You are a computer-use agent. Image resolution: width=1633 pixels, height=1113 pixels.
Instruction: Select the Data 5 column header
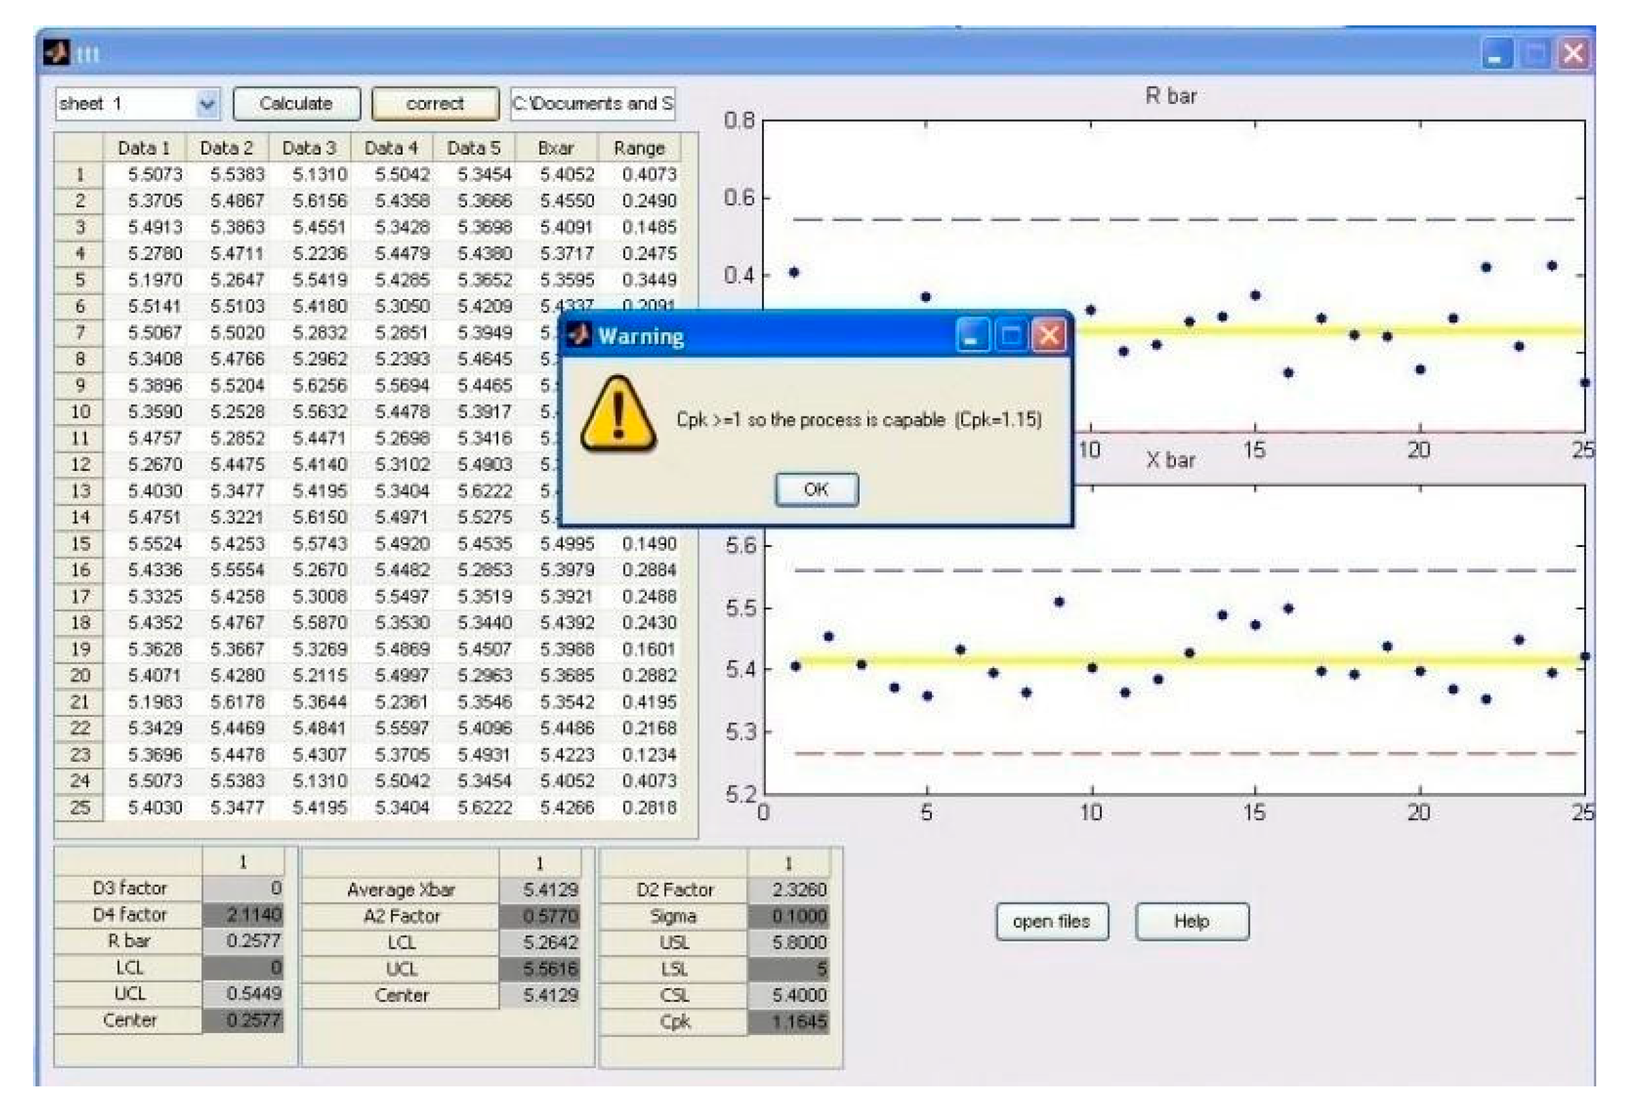click(x=474, y=148)
